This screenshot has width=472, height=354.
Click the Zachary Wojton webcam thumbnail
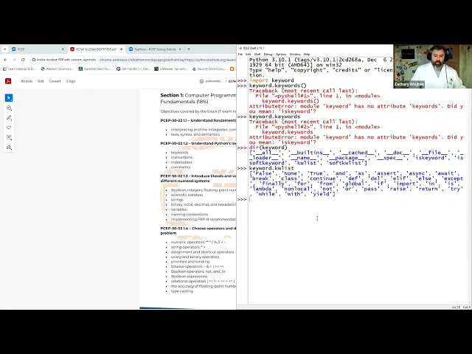coord(433,66)
